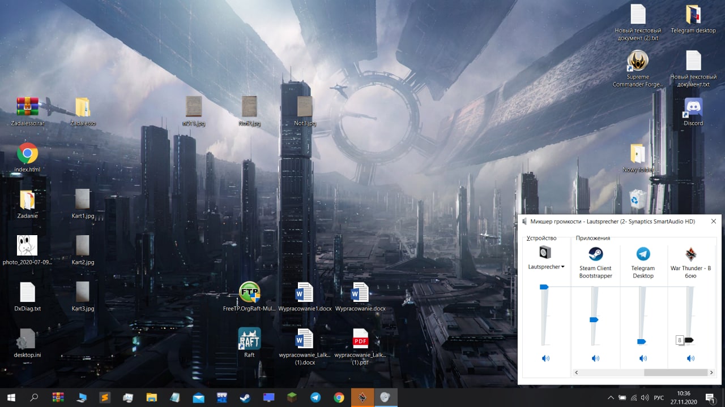Mute Telegram Desktop audio

click(643, 358)
